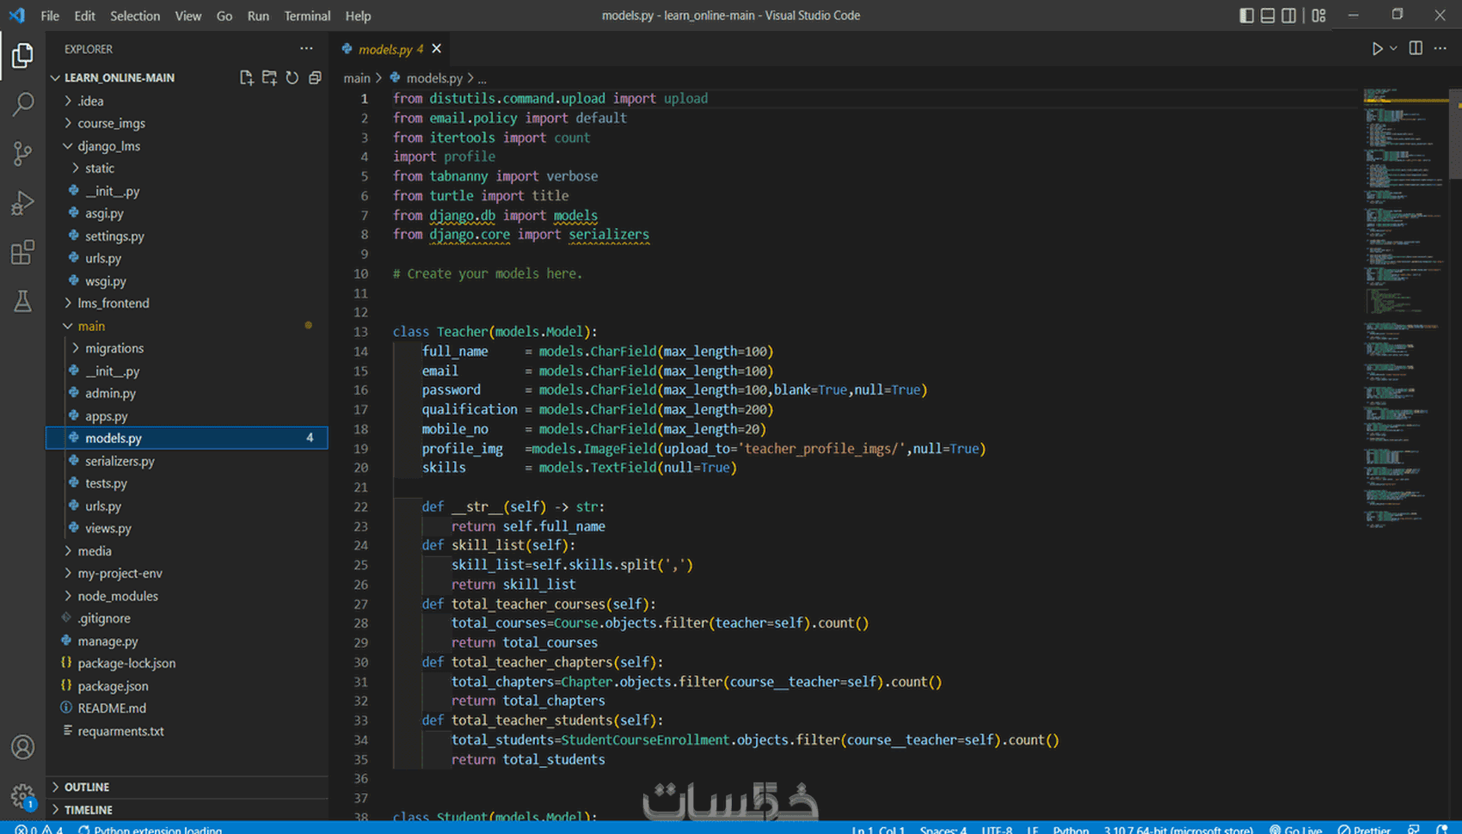Toggle the secondary side bar layout

click(1288, 15)
